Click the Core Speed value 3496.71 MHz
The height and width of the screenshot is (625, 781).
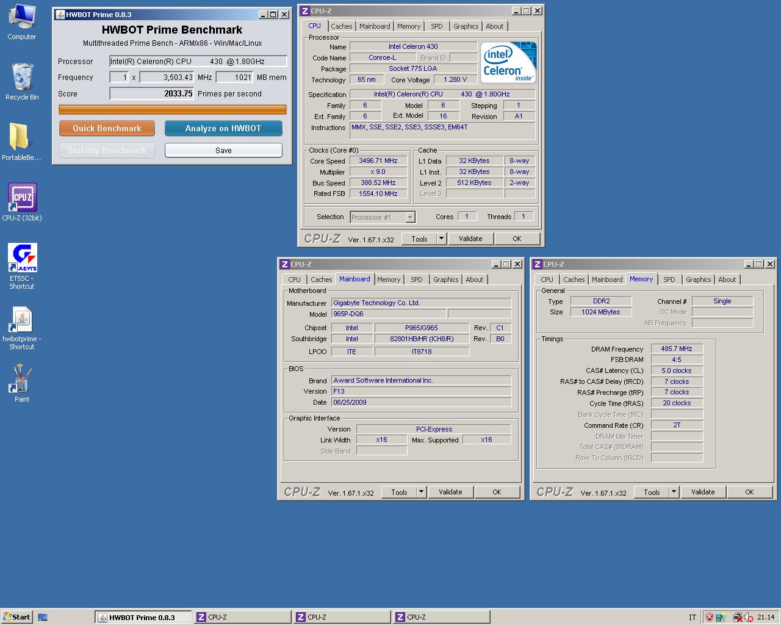coord(378,161)
